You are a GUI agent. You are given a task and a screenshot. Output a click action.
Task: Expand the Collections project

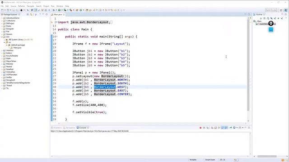point(2,21)
